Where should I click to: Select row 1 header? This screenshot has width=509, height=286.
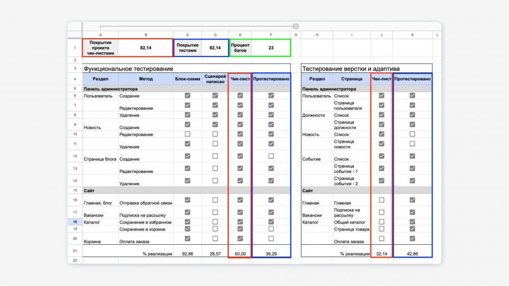click(75, 48)
